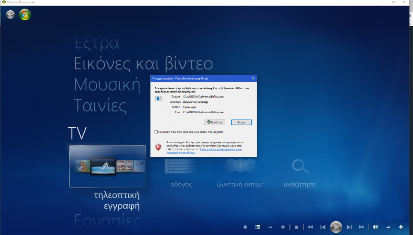Select the TV menu category
413x235 pixels.
tap(77, 133)
